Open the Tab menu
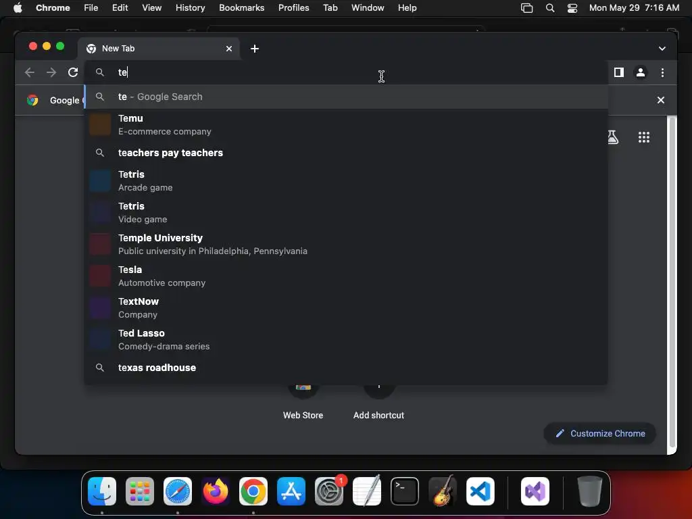Viewport: 692px width, 519px height. point(330,7)
